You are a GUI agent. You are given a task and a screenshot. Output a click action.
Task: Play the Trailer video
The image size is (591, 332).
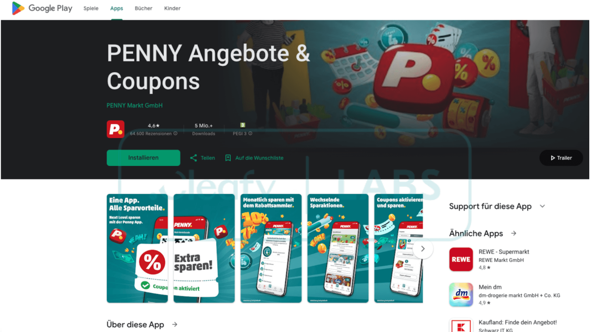pos(561,158)
